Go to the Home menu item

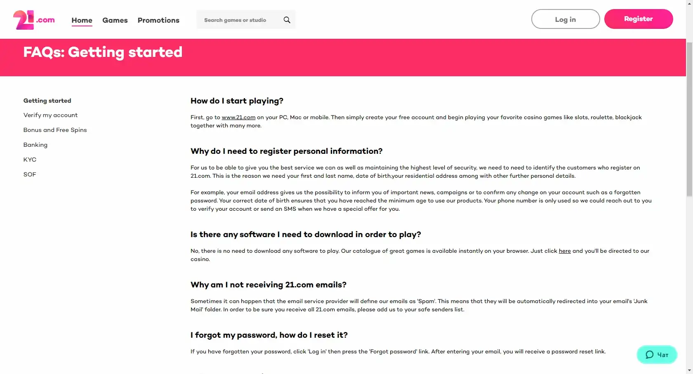pos(82,20)
